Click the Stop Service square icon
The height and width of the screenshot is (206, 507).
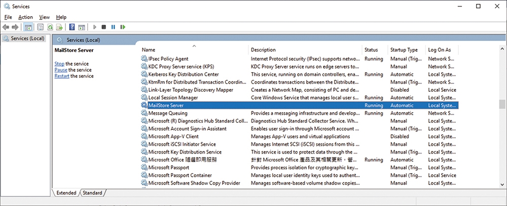click(x=104, y=27)
